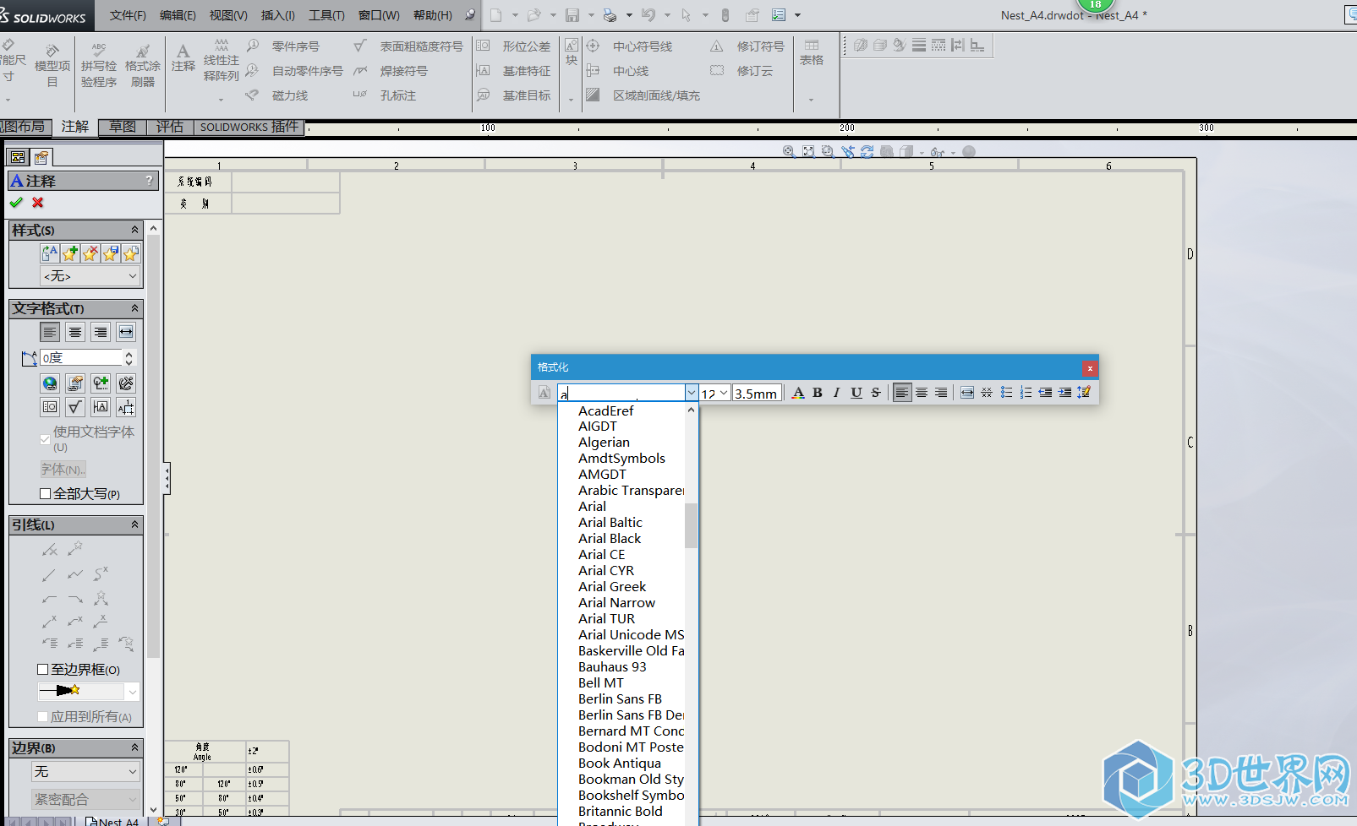Open the 文件(F) menu
This screenshot has width=1357, height=826.
[128, 15]
